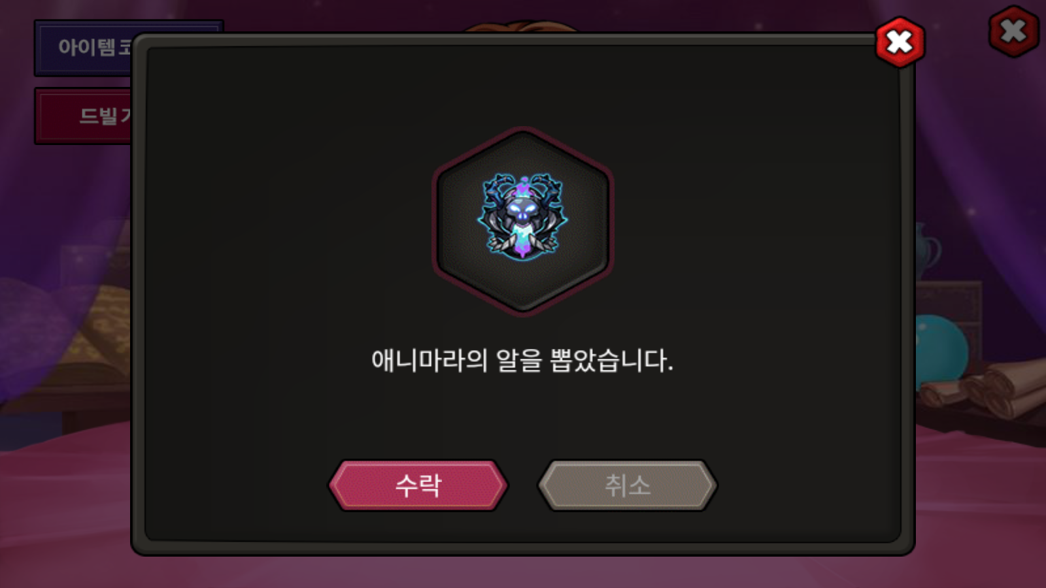
Task: Open the blue 아이템 button behind the dialog
Action: point(83,48)
